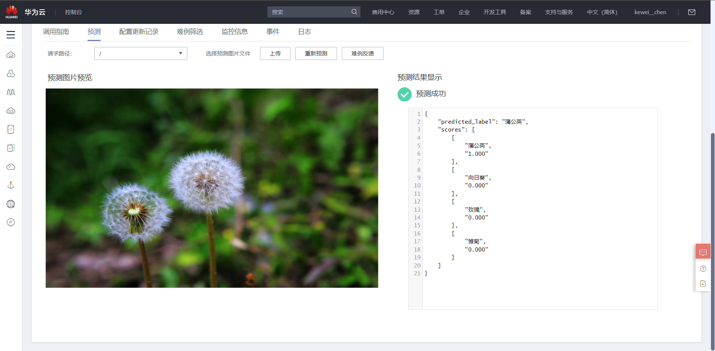
Task: Select the 预测 tab
Action: 94,32
